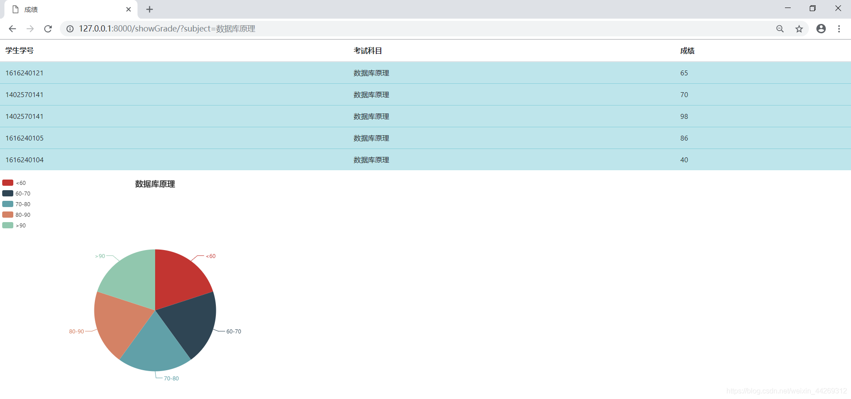Click the site info icon in address bar

tap(70, 29)
